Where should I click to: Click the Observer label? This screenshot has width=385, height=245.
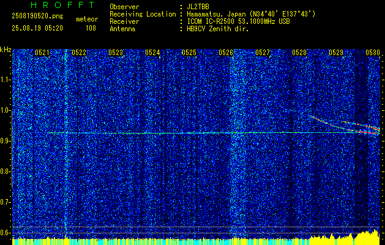(124, 7)
